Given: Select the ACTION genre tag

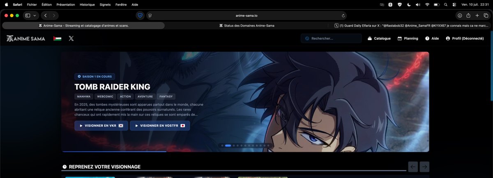Looking at the screenshot, I should [125, 97].
